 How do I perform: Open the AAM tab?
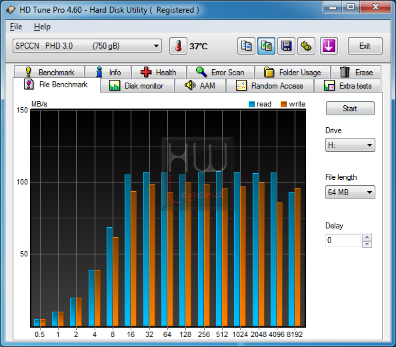click(200, 85)
